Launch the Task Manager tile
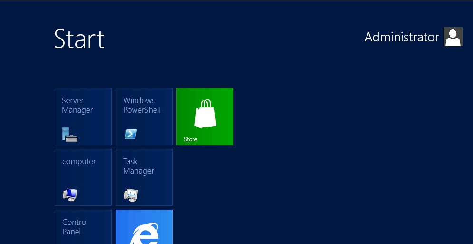The width and height of the screenshot is (473, 244). coord(144,177)
